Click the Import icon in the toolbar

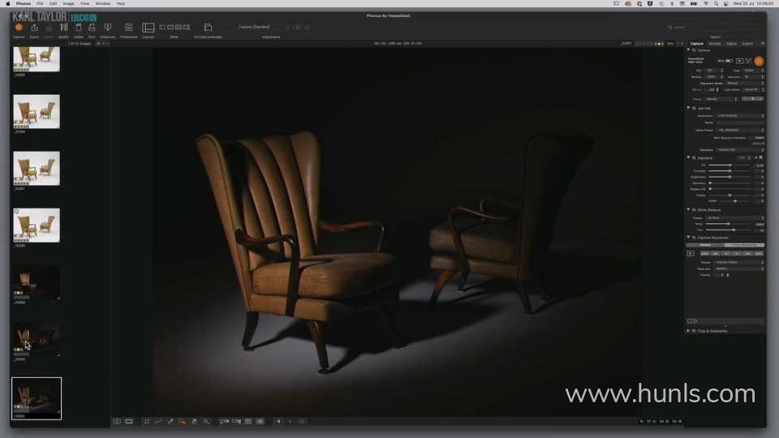coord(34,28)
